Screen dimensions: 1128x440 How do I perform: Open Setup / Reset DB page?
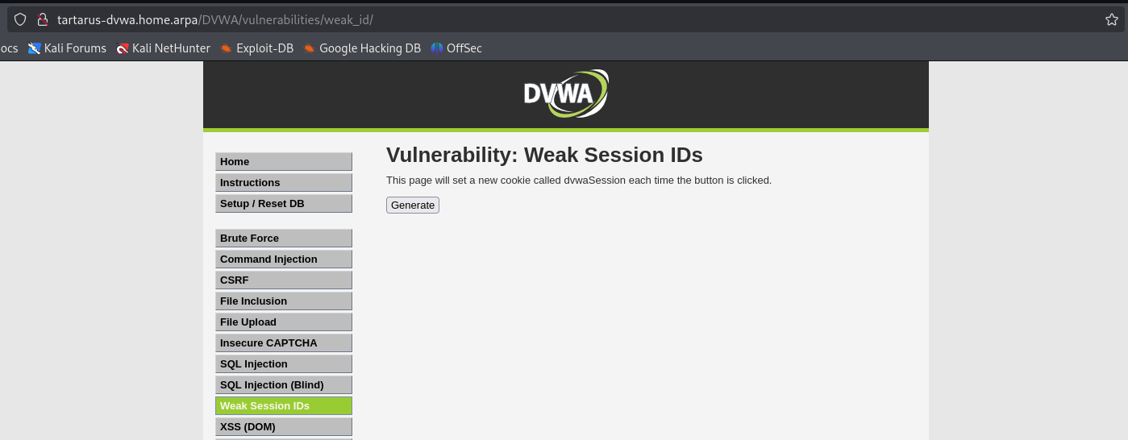coord(283,204)
